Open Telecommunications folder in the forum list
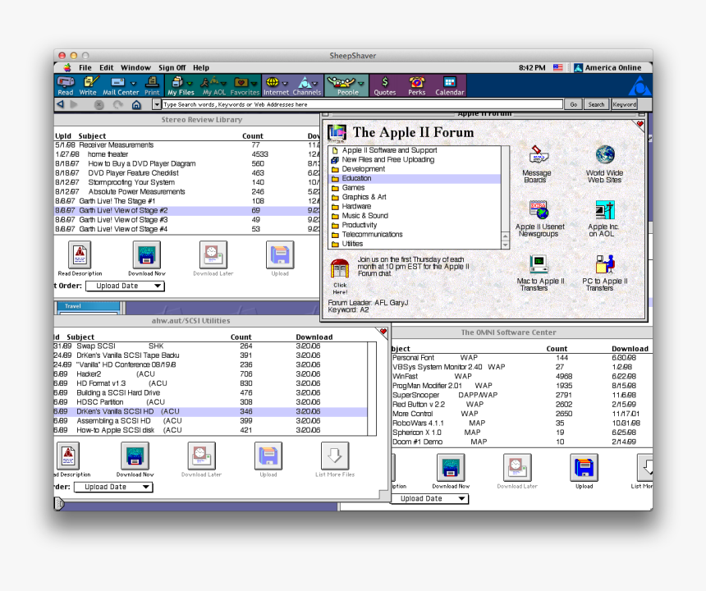The width and height of the screenshot is (706, 591). (x=415, y=235)
